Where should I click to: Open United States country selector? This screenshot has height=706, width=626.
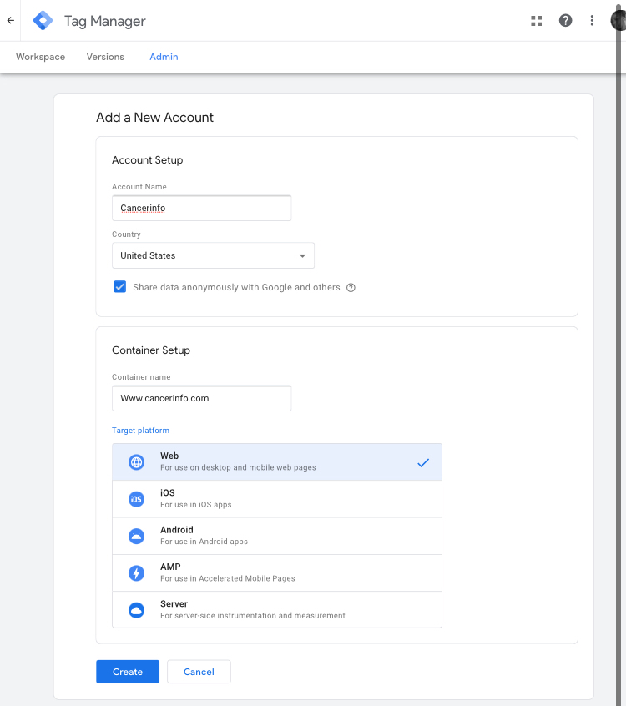pos(213,255)
